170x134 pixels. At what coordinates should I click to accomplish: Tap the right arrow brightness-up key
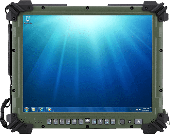[x=113, y=122]
